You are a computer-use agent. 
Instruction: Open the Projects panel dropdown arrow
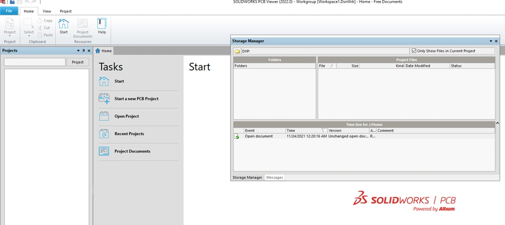pos(78,50)
